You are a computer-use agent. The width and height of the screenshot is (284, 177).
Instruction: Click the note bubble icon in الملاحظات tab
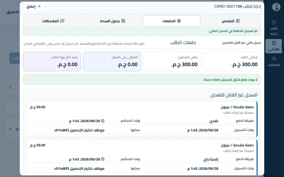(x=62, y=21)
